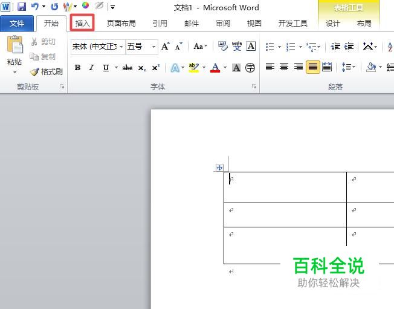Image resolution: width=394 pixels, height=309 pixels.
Task: Toggle Italic formatting
Action: (92, 68)
